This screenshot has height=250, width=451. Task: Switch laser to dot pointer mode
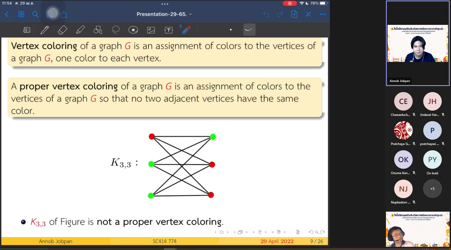(231, 30)
